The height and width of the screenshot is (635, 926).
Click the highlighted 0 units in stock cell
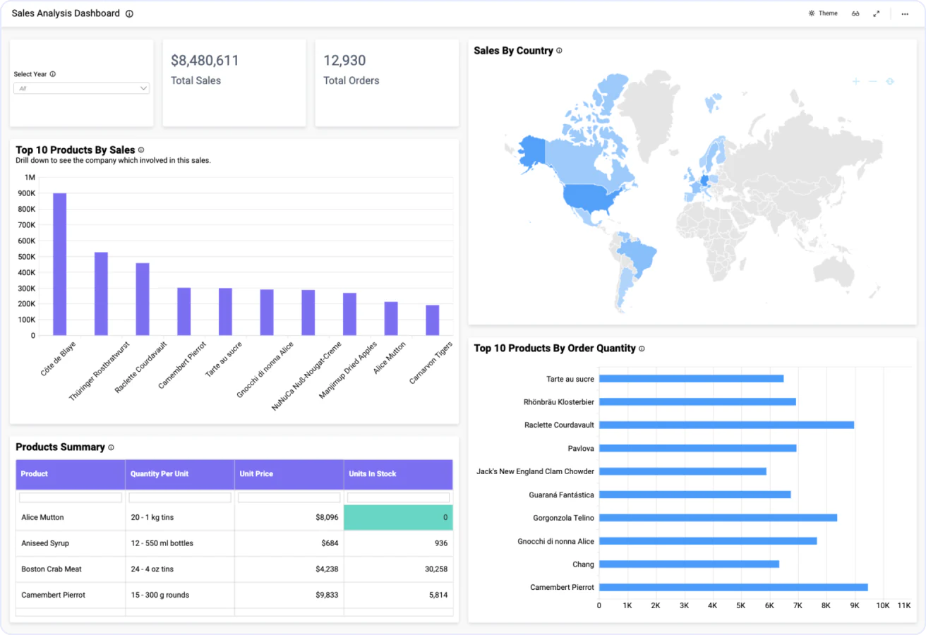coord(398,518)
